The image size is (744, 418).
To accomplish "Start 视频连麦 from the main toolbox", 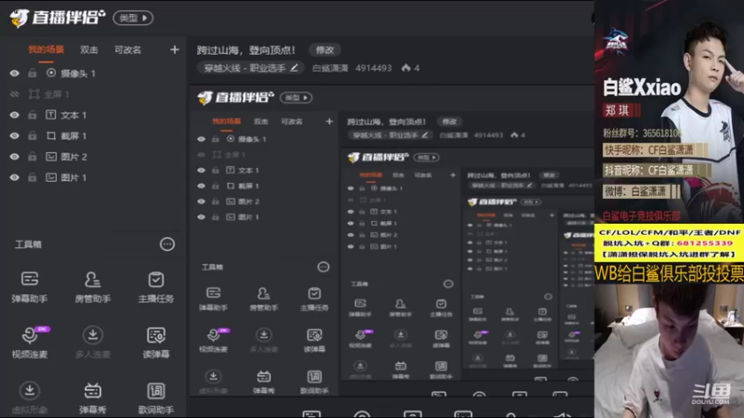I will pos(30,342).
